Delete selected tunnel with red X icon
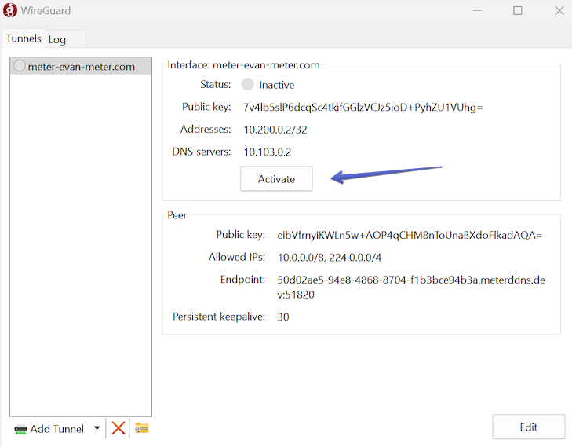 pos(118,428)
